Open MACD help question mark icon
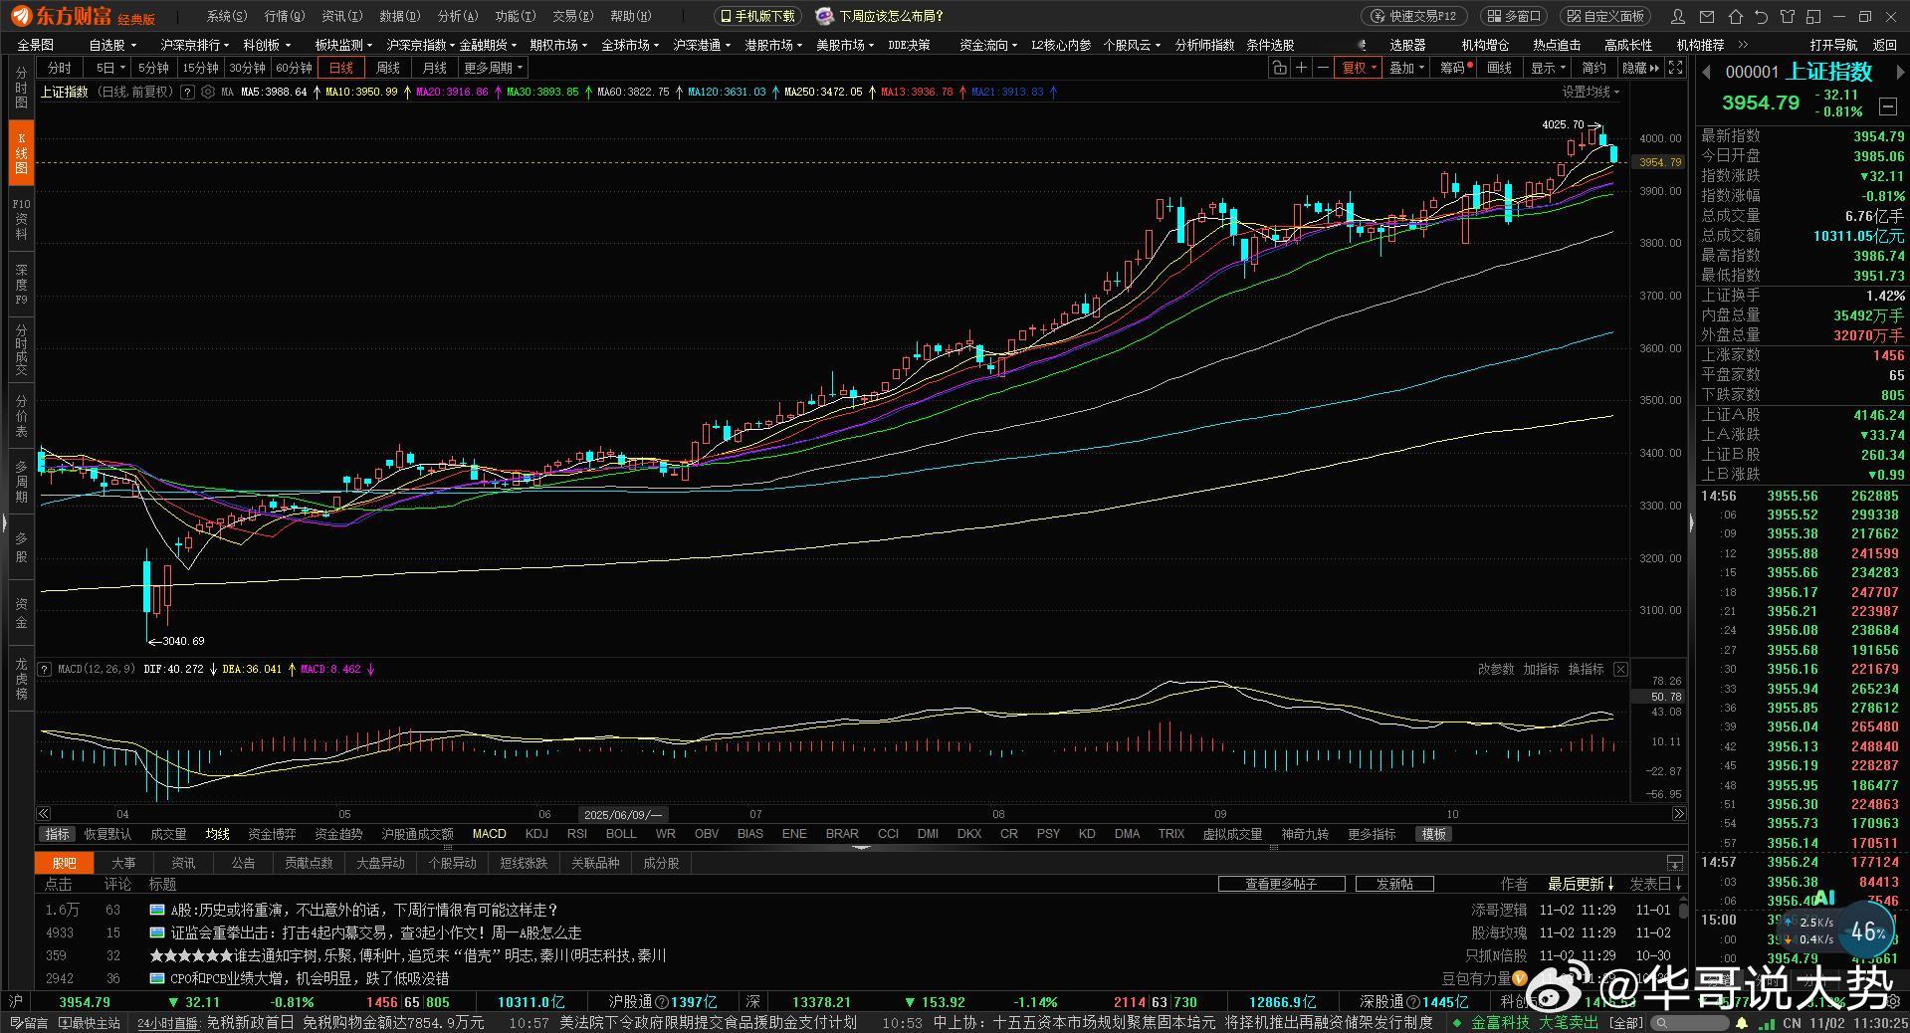The width and height of the screenshot is (1910, 1033). 45,669
